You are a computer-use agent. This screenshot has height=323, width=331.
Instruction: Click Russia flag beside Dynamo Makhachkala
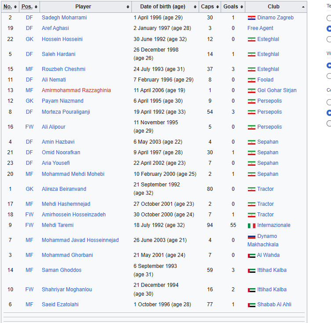tap(251, 236)
